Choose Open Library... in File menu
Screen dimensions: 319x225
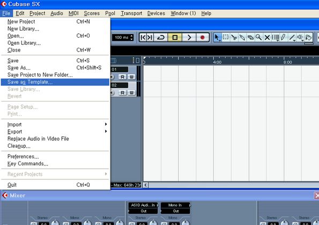55,43
